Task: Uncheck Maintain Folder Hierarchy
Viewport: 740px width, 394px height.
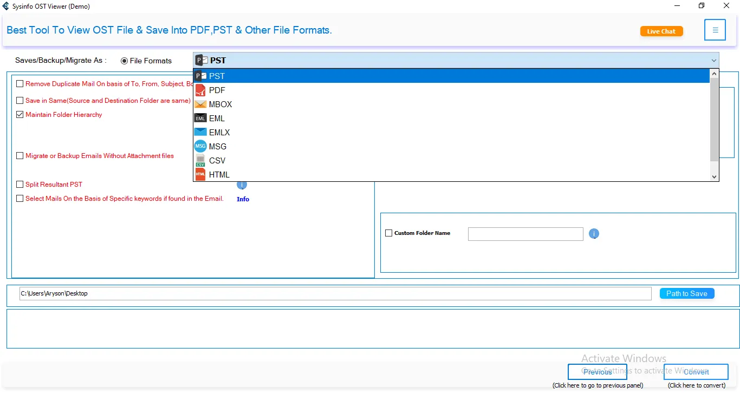Action: tap(20, 115)
